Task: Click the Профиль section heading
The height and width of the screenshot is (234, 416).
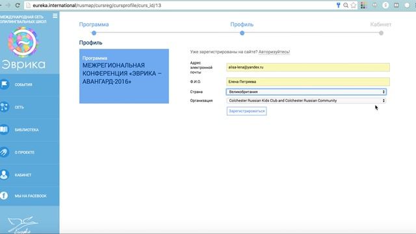Action: point(90,43)
